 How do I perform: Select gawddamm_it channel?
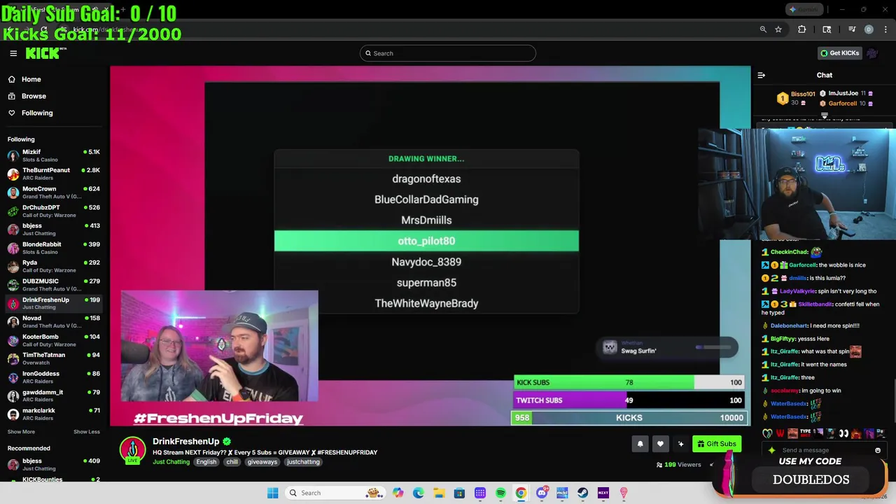54,395
